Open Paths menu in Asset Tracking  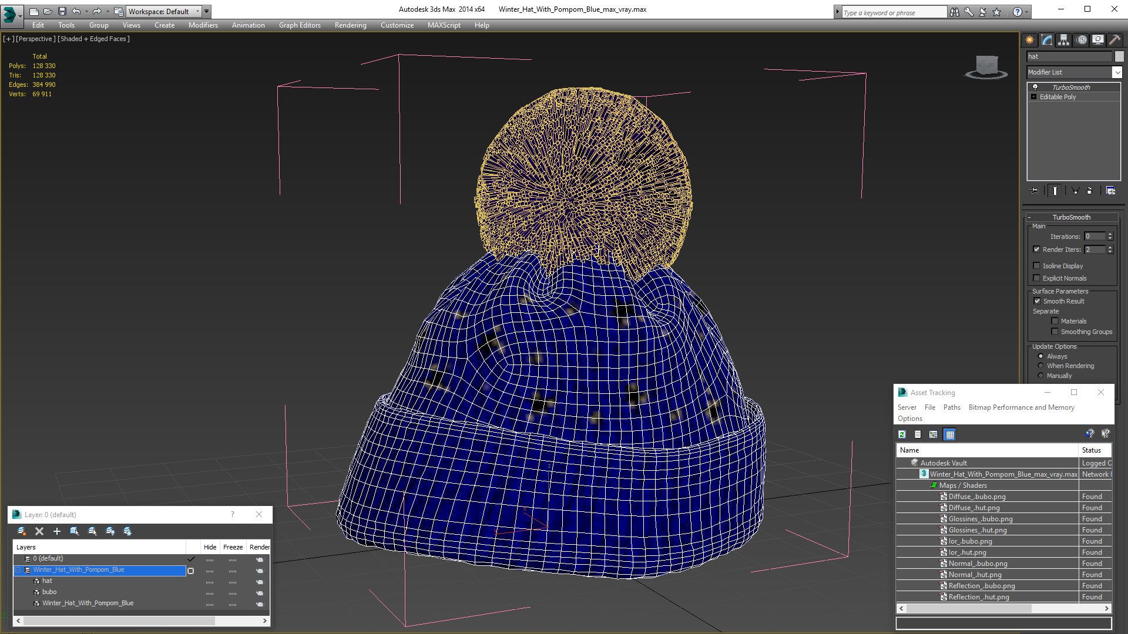[x=952, y=407]
